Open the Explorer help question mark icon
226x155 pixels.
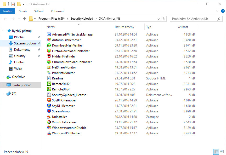(x=223, y=11)
